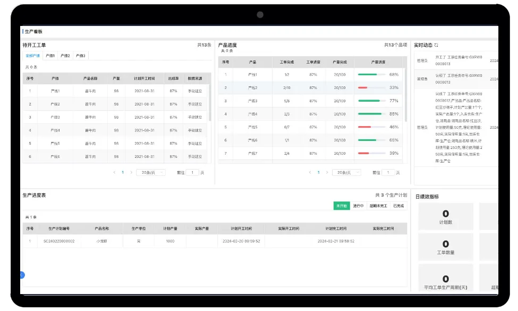Click the 开工了 工序任务单号 activity entry
Screen dimensions: 518x311
(x=457, y=60)
